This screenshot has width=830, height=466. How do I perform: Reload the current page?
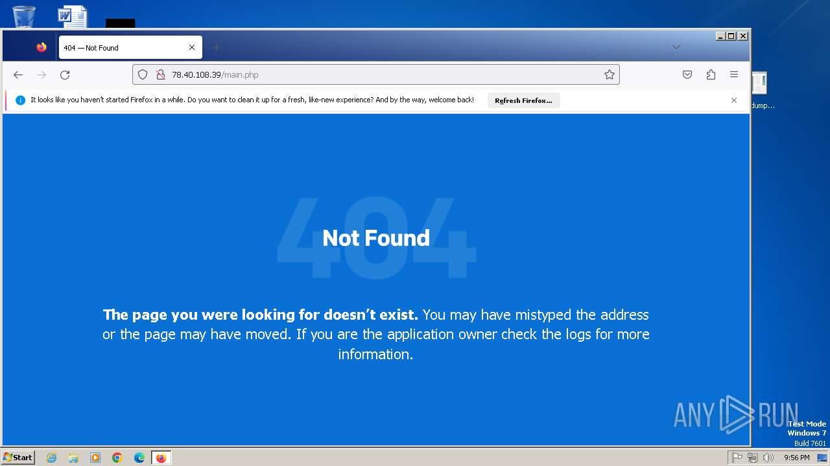click(x=65, y=75)
